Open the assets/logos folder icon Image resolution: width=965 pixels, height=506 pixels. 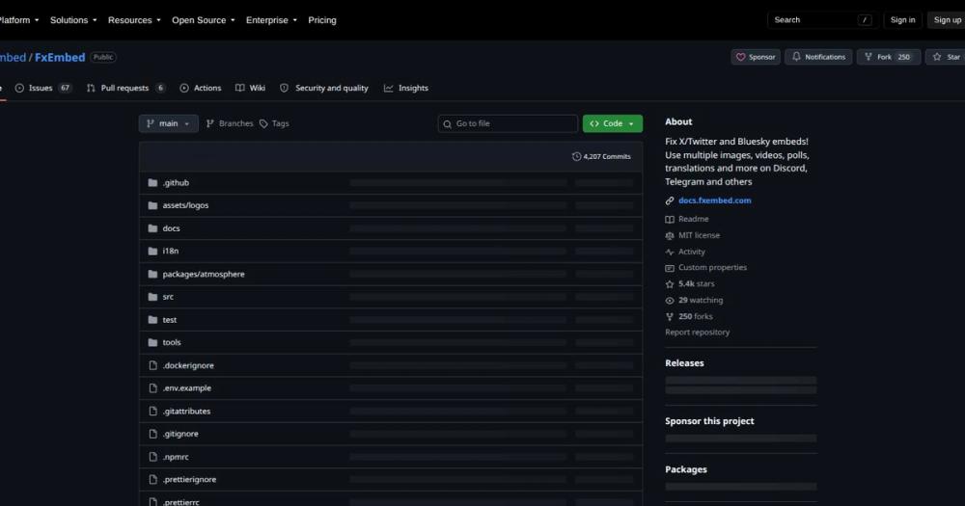tap(152, 205)
